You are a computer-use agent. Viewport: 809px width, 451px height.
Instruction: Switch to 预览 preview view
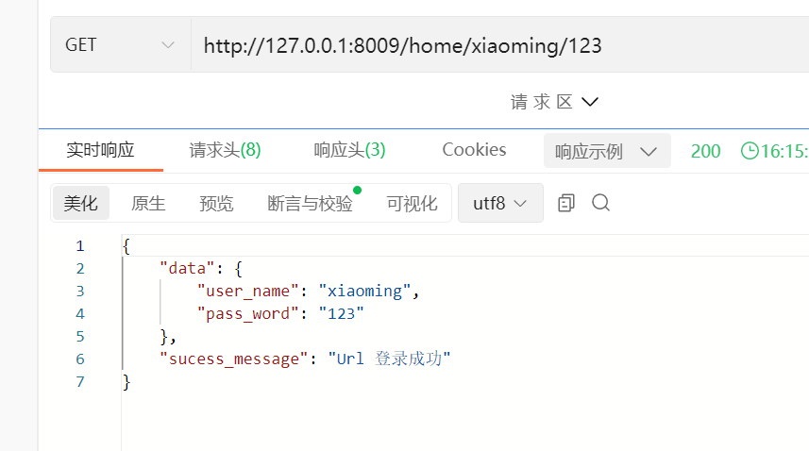[217, 203]
